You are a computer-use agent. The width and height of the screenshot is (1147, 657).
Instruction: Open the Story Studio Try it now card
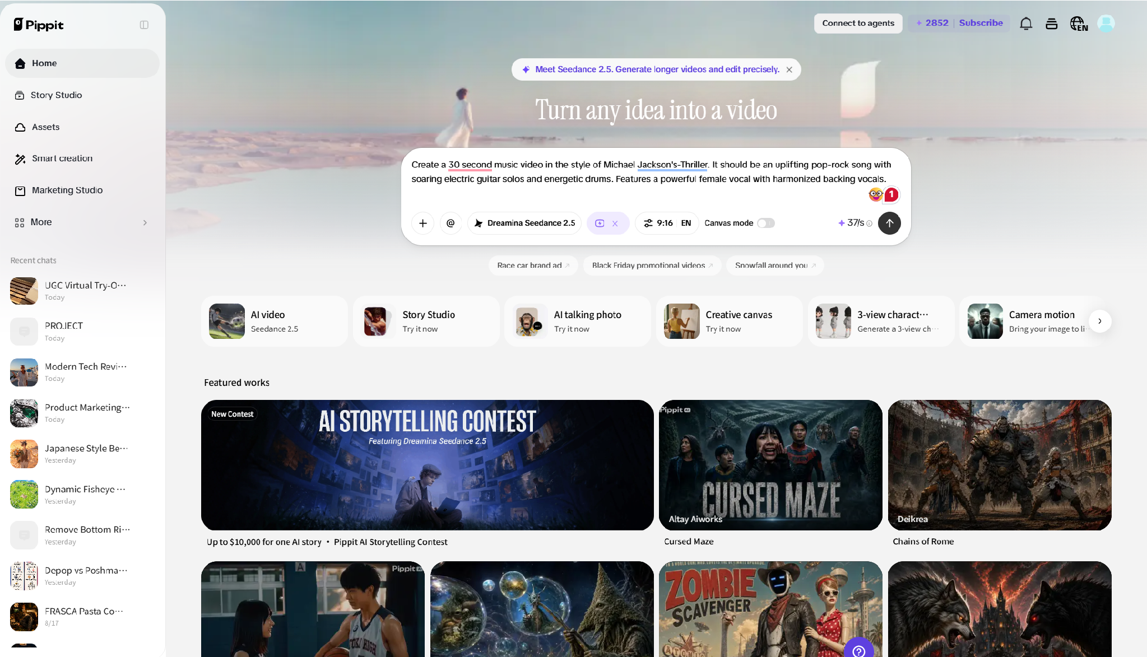tap(426, 321)
